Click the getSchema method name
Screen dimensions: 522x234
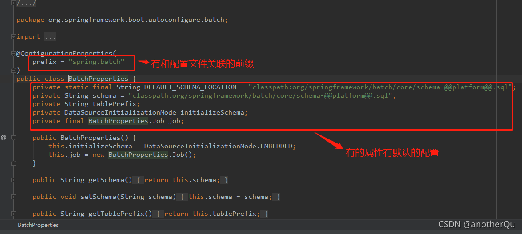107,180
